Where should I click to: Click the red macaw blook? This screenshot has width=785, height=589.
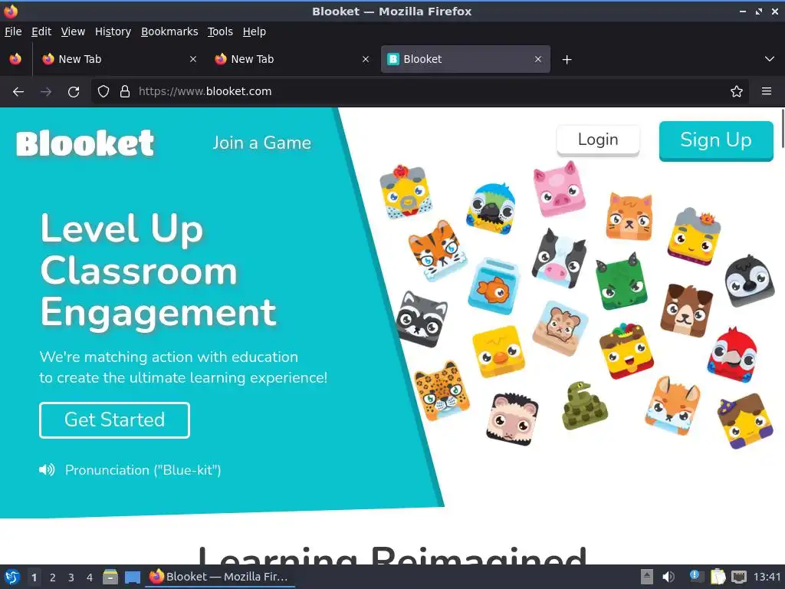[x=732, y=354]
